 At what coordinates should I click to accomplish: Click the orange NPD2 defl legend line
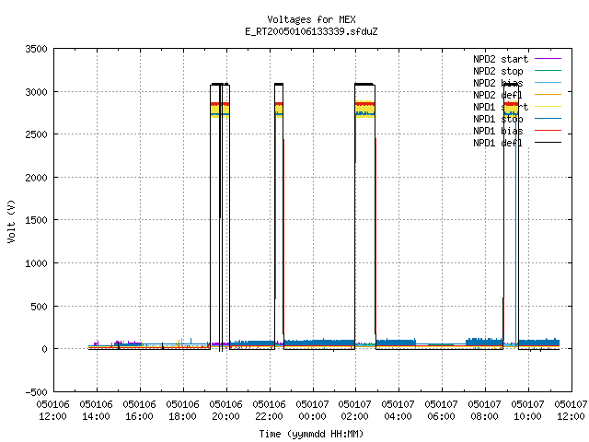[549, 95]
